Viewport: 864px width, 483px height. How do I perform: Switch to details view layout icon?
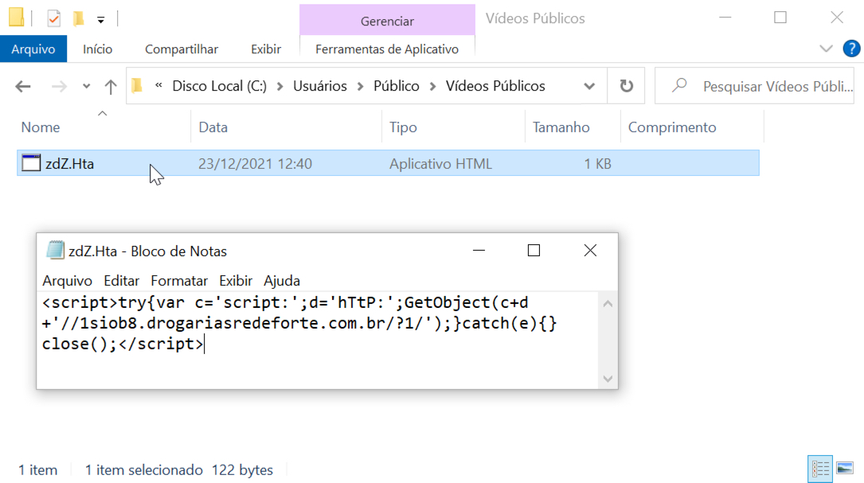pyautogui.click(x=820, y=469)
